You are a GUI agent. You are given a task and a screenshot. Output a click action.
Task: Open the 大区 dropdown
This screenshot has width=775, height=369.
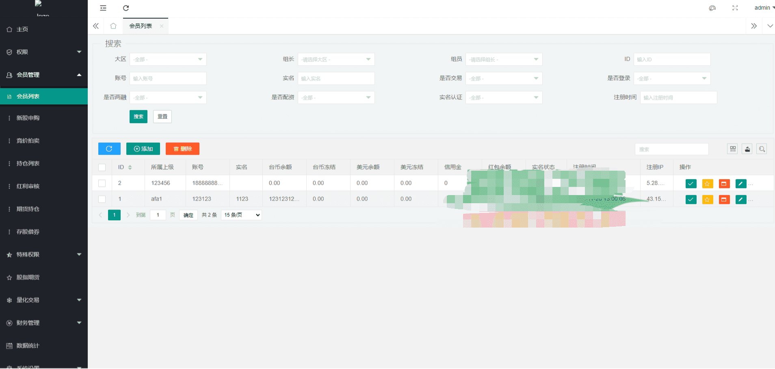point(168,59)
